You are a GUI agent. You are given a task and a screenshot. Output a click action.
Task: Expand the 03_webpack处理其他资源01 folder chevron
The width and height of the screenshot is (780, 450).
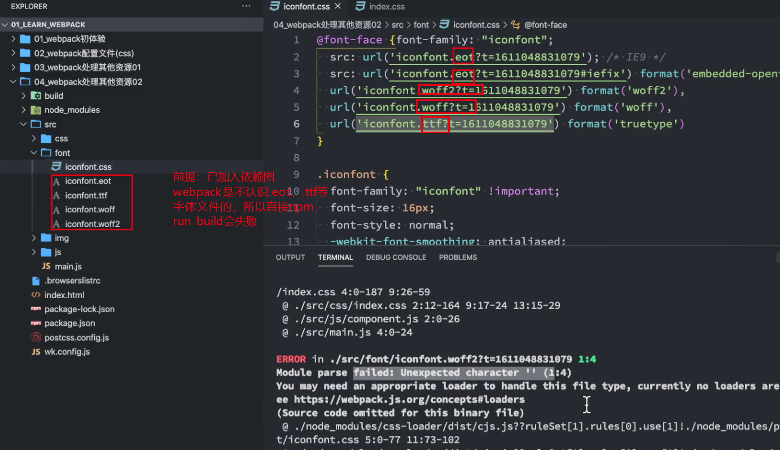point(14,67)
